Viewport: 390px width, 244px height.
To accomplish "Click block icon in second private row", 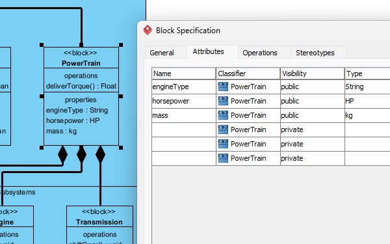I will [223, 144].
